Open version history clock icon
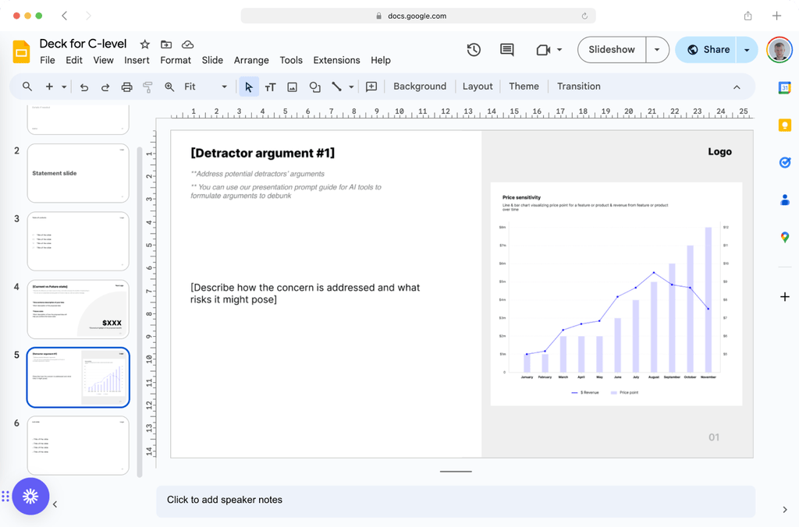 coord(474,50)
